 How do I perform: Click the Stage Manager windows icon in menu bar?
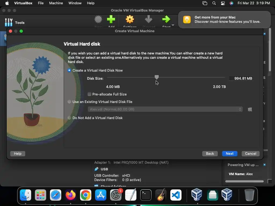[x=205, y=3]
